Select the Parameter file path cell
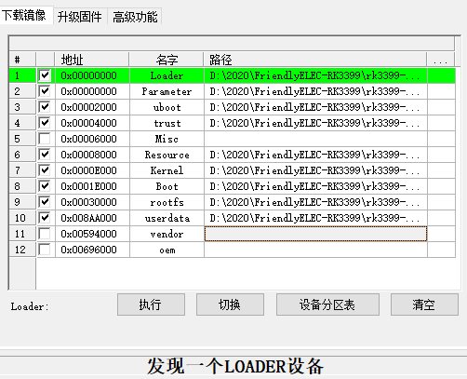This screenshot has width=467, height=379. (x=315, y=91)
